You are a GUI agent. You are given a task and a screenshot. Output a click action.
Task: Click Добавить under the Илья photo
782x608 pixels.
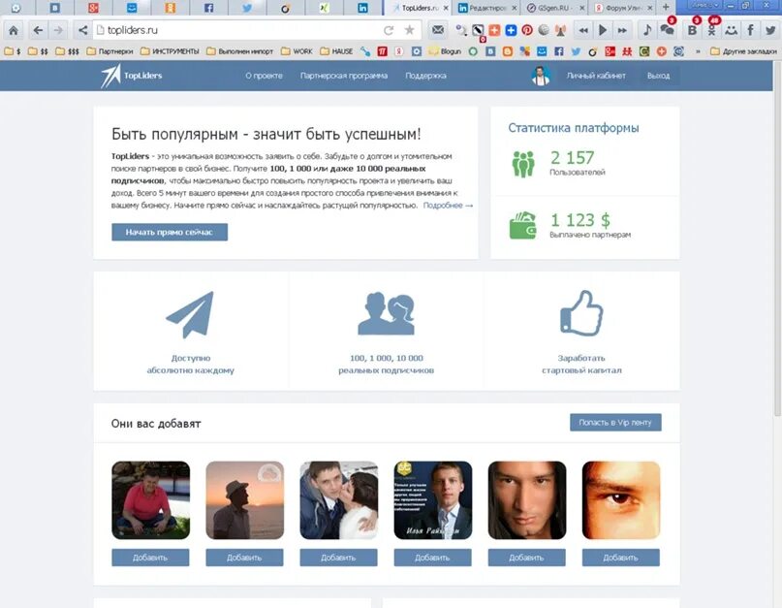click(432, 558)
